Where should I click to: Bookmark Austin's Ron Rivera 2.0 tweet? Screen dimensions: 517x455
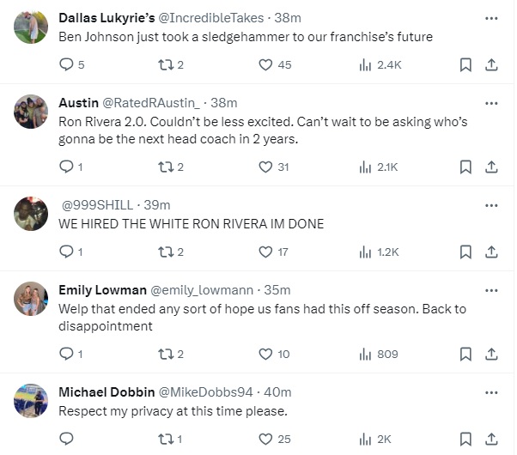pyautogui.click(x=465, y=167)
